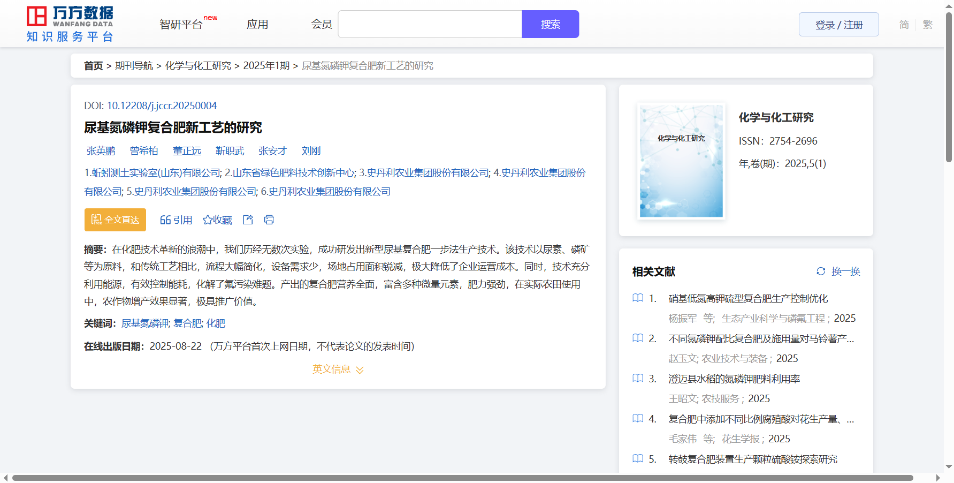954x483 pixels.
Task: Click the horizontal scrollbar at the bottom
Action: [462, 478]
